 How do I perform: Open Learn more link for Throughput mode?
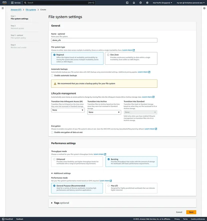coord(98,154)
